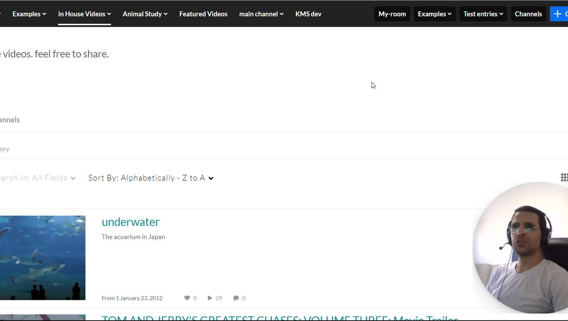Screen dimensions: 568x321
Task: Open the underwater video title link
Action: coord(130,222)
